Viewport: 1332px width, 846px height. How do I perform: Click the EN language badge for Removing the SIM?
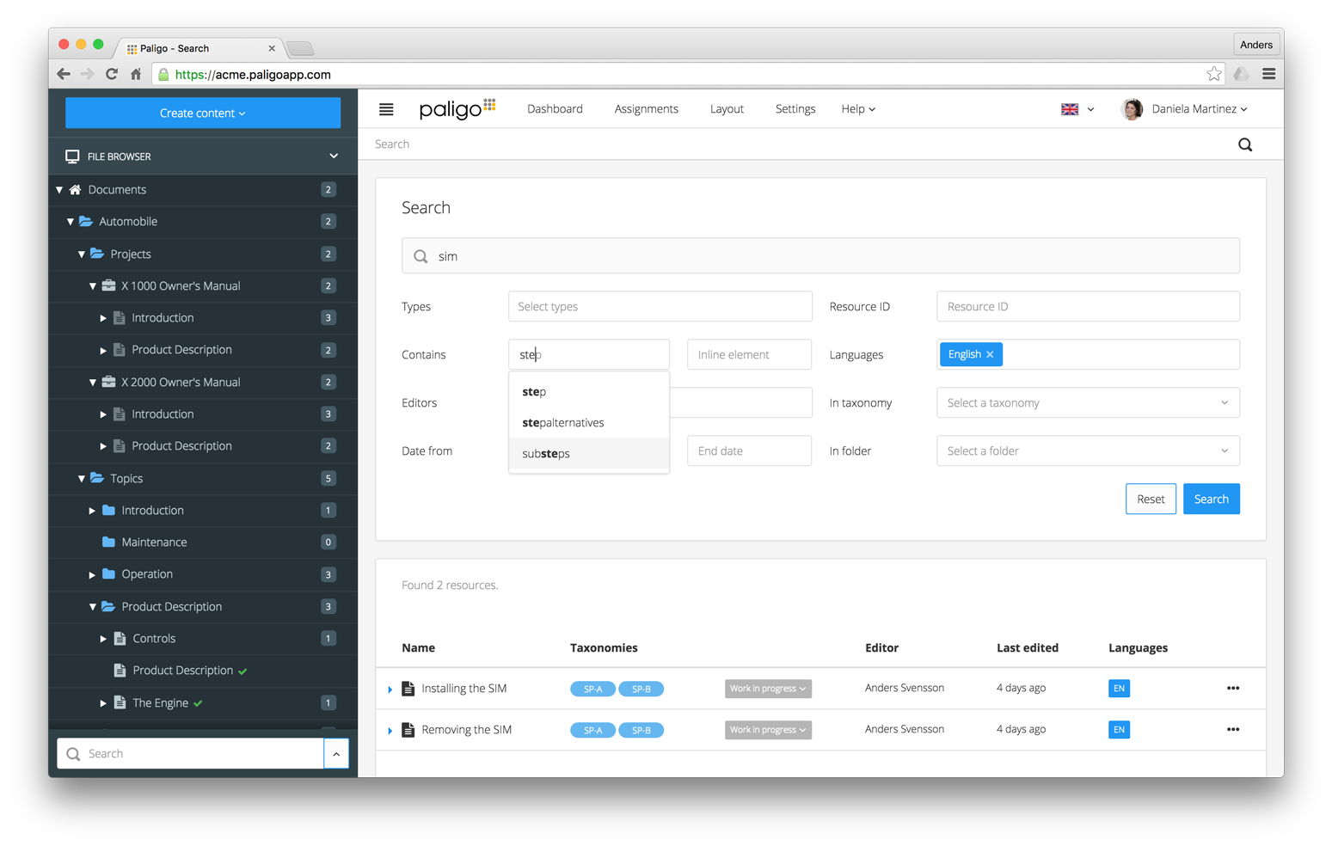coord(1119,730)
